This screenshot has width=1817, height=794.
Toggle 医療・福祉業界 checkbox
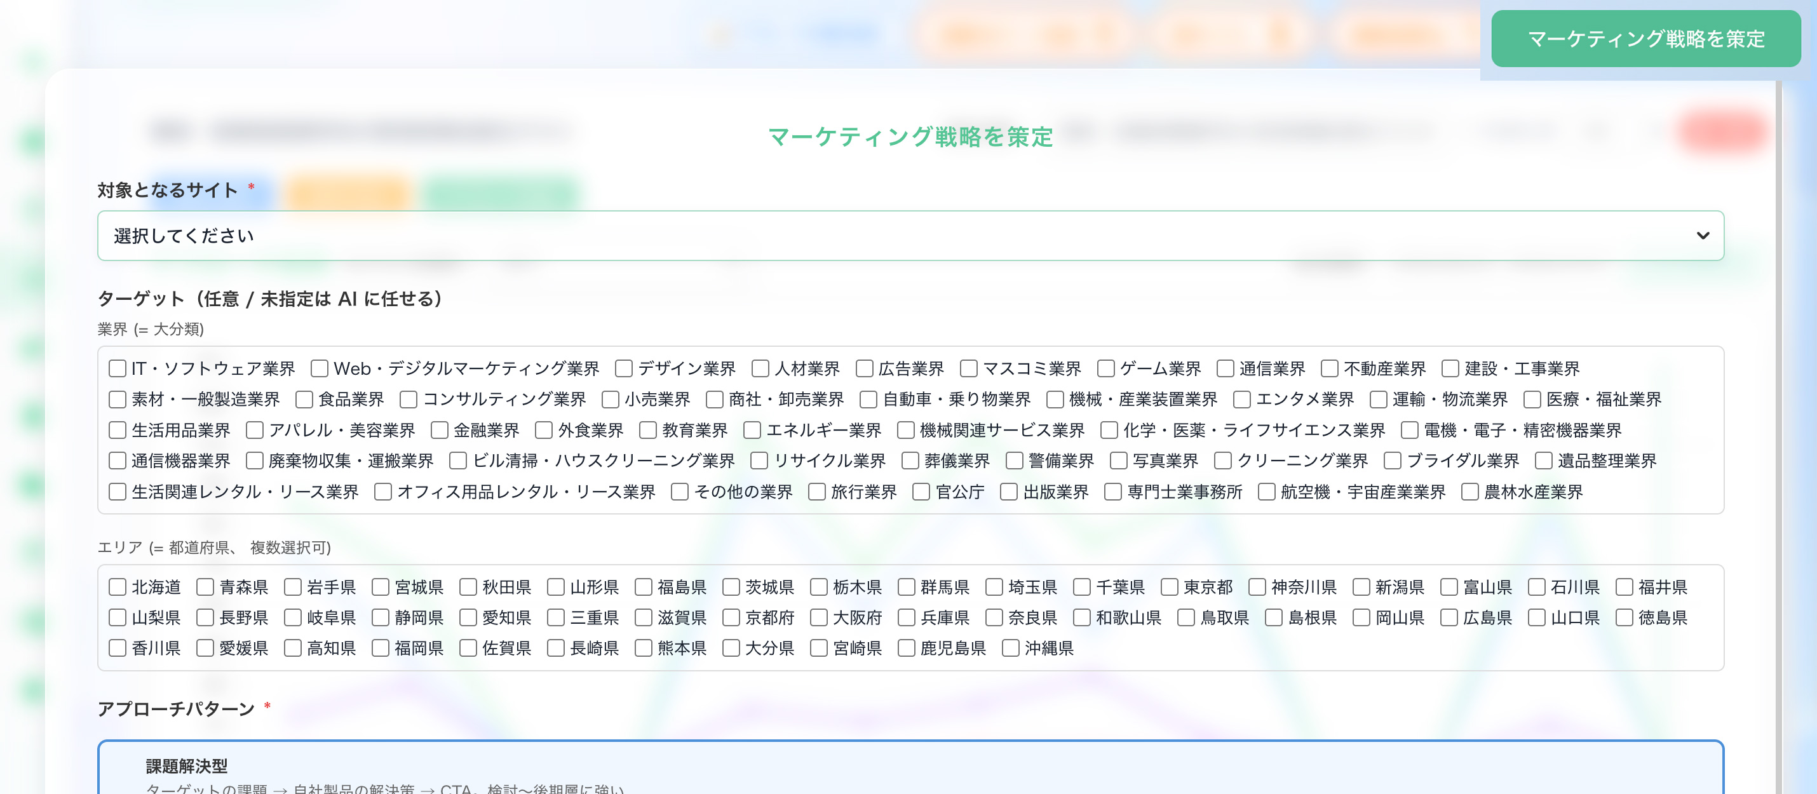pos(1532,400)
